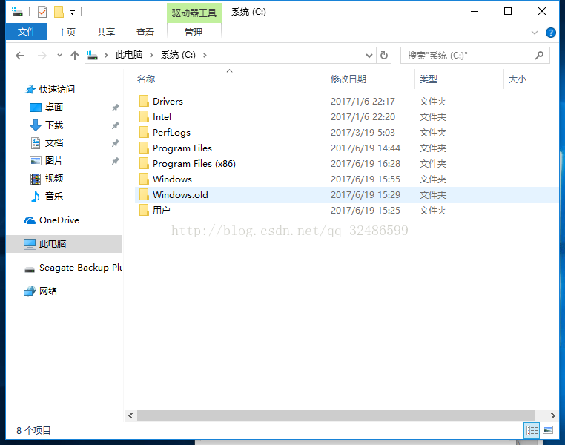The width and height of the screenshot is (565, 445).
Task: Go forward with the forward arrow
Action: (x=42, y=56)
